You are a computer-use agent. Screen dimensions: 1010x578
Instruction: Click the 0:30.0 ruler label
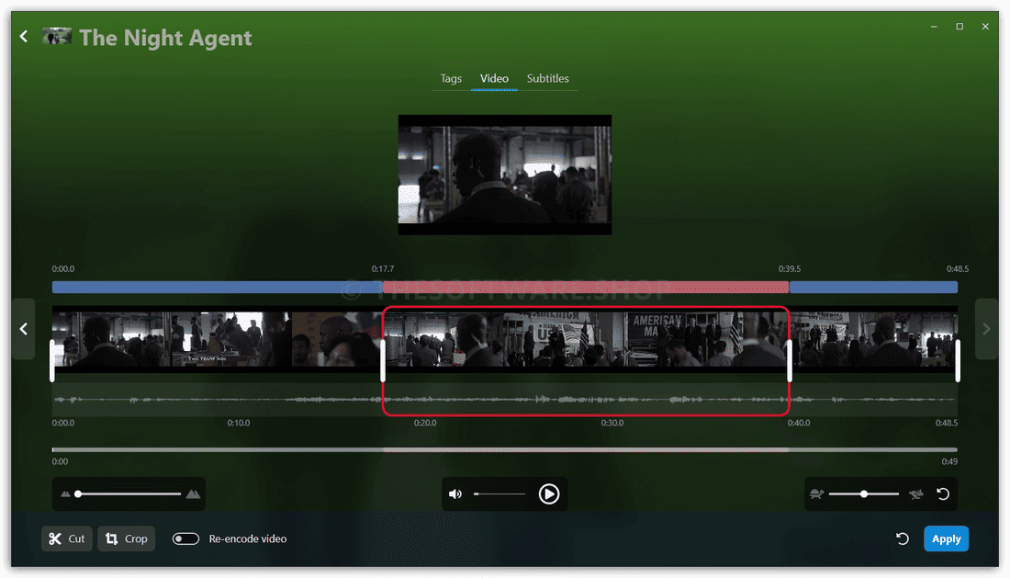612,423
